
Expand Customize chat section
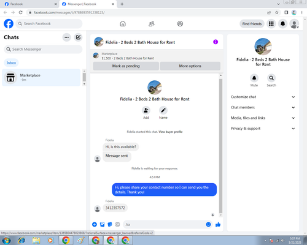point(263,97)
